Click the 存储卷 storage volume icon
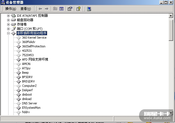 pos(13,24)
